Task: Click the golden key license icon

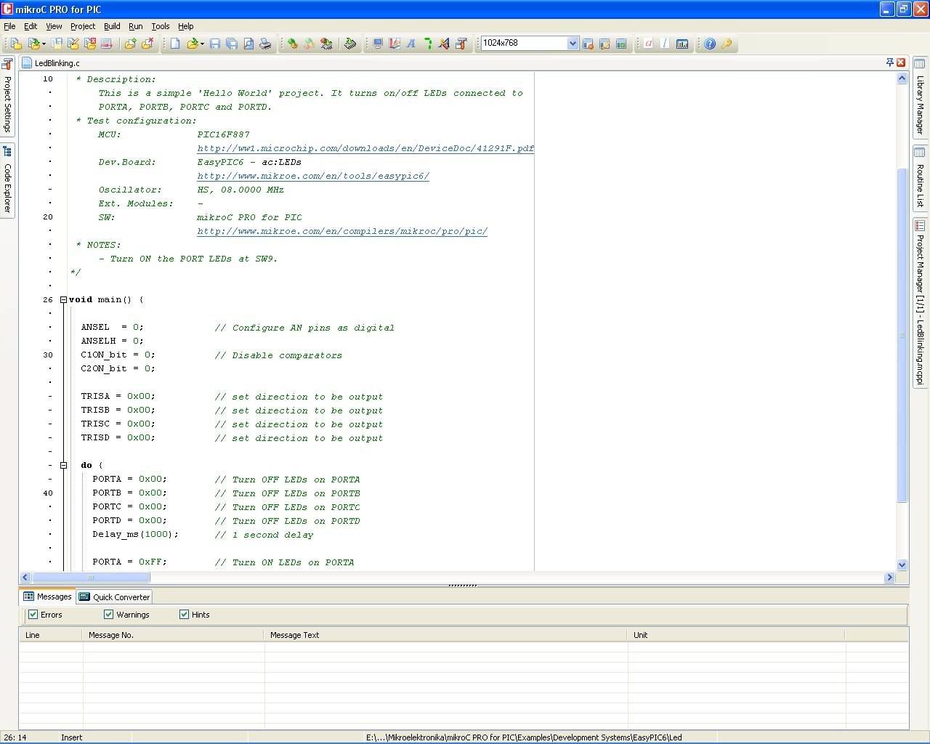Action: [x=727, y=44]
